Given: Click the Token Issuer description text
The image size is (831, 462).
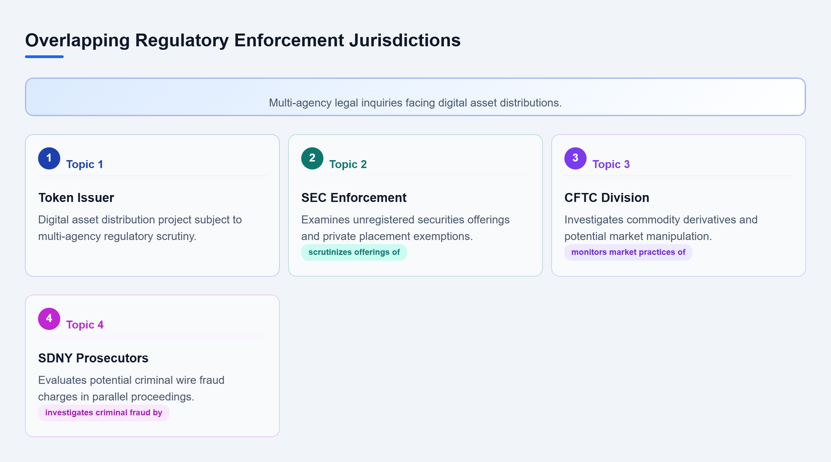Looking at the screenshot, I should (x=140, y=228).
